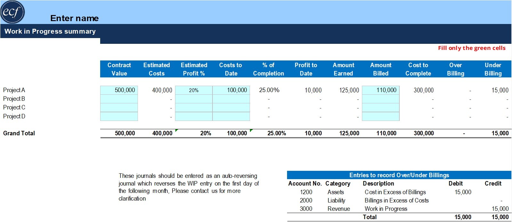The height and width of the screenshot is (222, 512).
Task: Click the Debit column header
Action: [x=456, y=184]
